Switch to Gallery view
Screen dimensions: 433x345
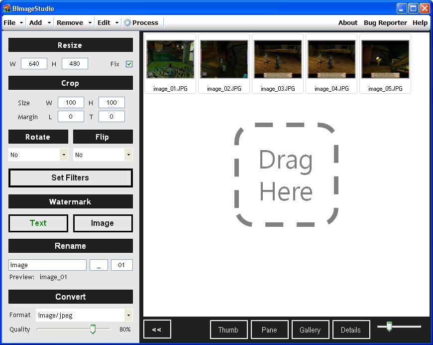tap(310, 330)
